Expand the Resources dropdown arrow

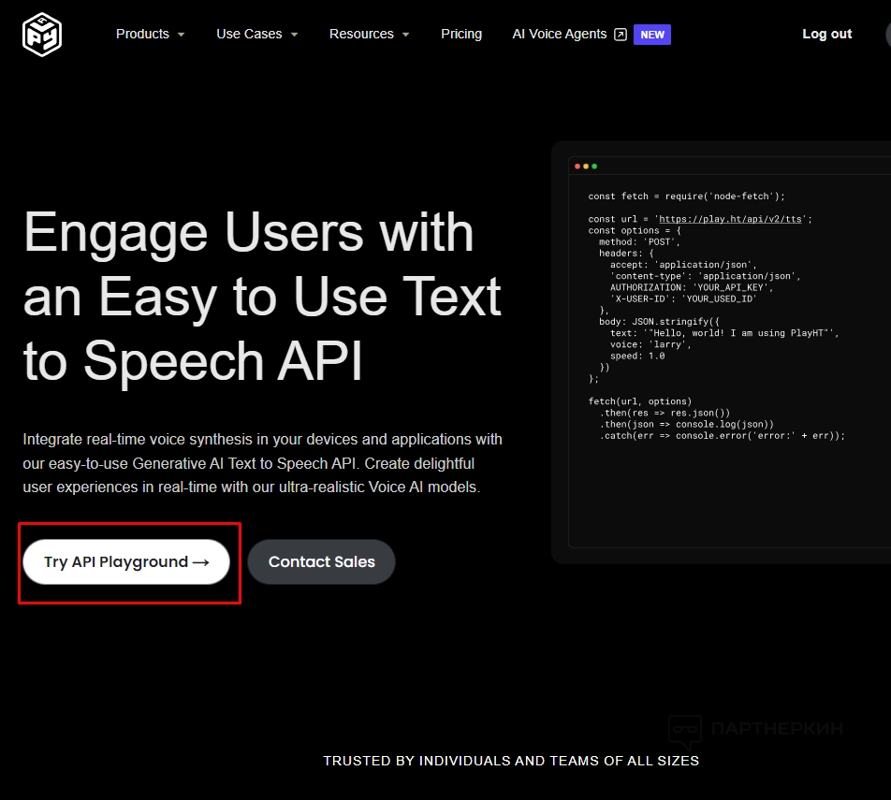[x=405, y=35]
